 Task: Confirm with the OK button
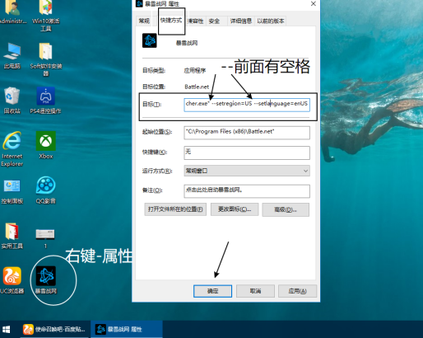click(x=212, y=291)
